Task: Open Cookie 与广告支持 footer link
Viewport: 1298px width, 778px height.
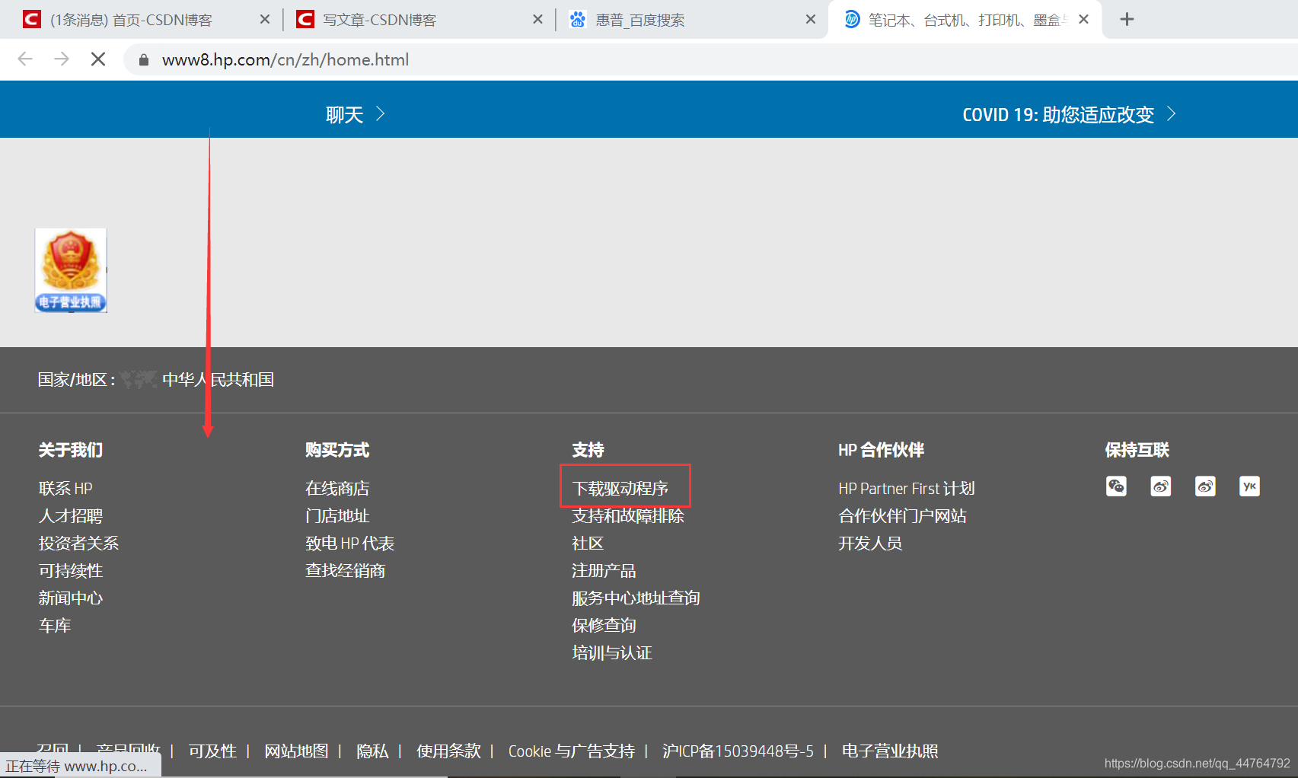Action: pos(571,751)
